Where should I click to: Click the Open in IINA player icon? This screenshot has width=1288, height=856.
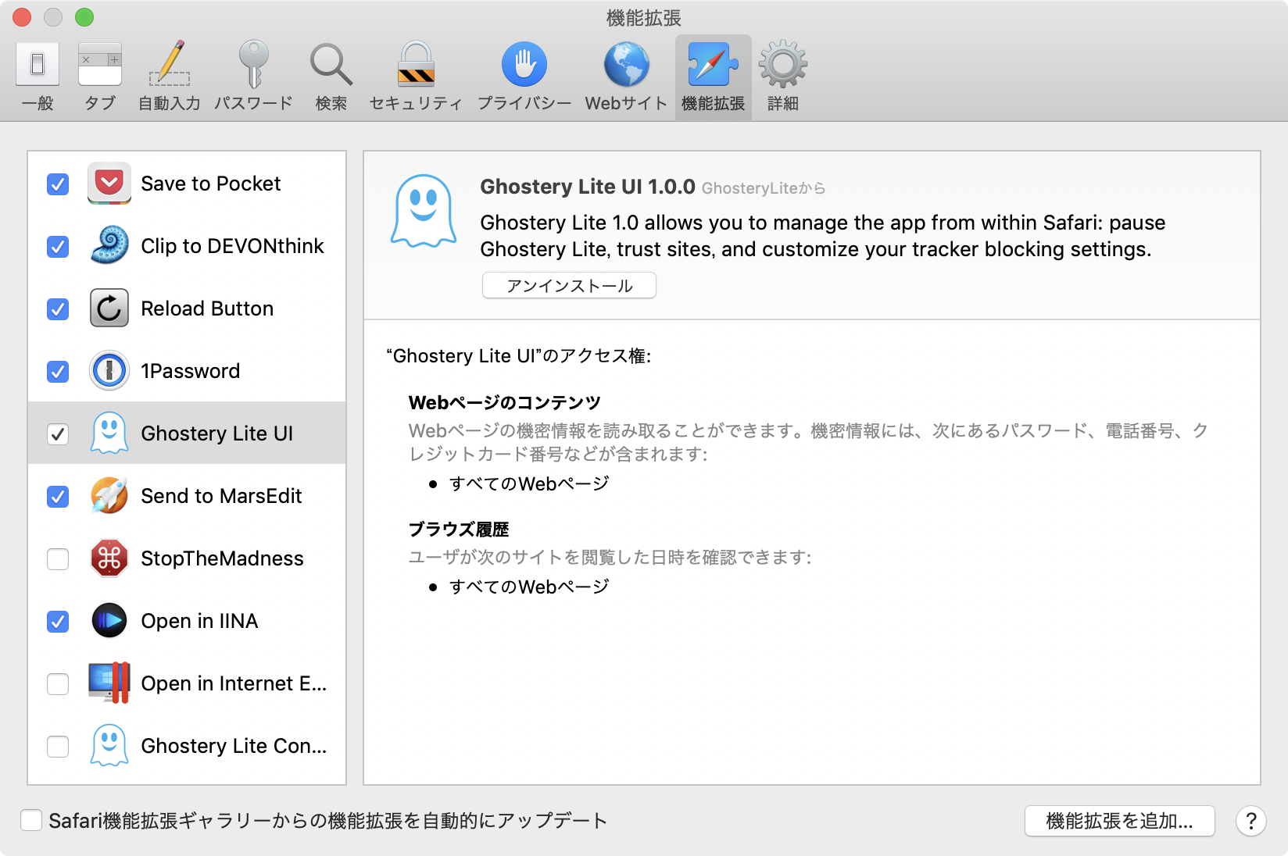coord(109,621)
